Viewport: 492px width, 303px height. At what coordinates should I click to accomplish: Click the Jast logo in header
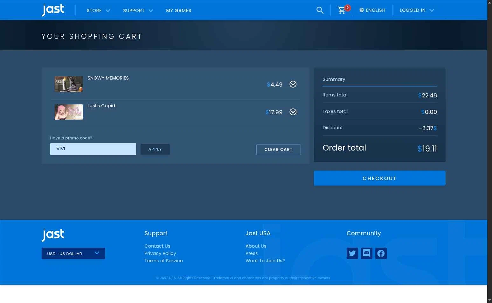pos(53,10)
